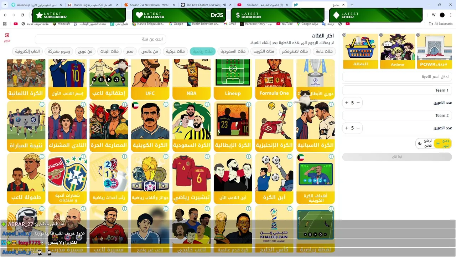Click the Team 2 name field
This screenshot has width=456, height=257.
pos(397,115)
